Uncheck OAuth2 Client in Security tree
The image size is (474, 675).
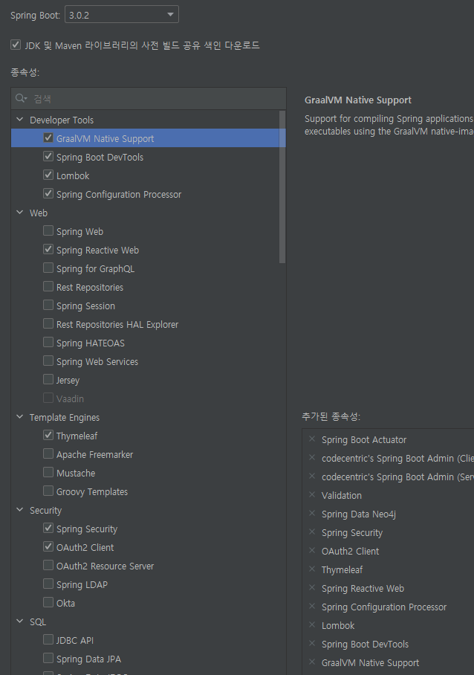48,546
